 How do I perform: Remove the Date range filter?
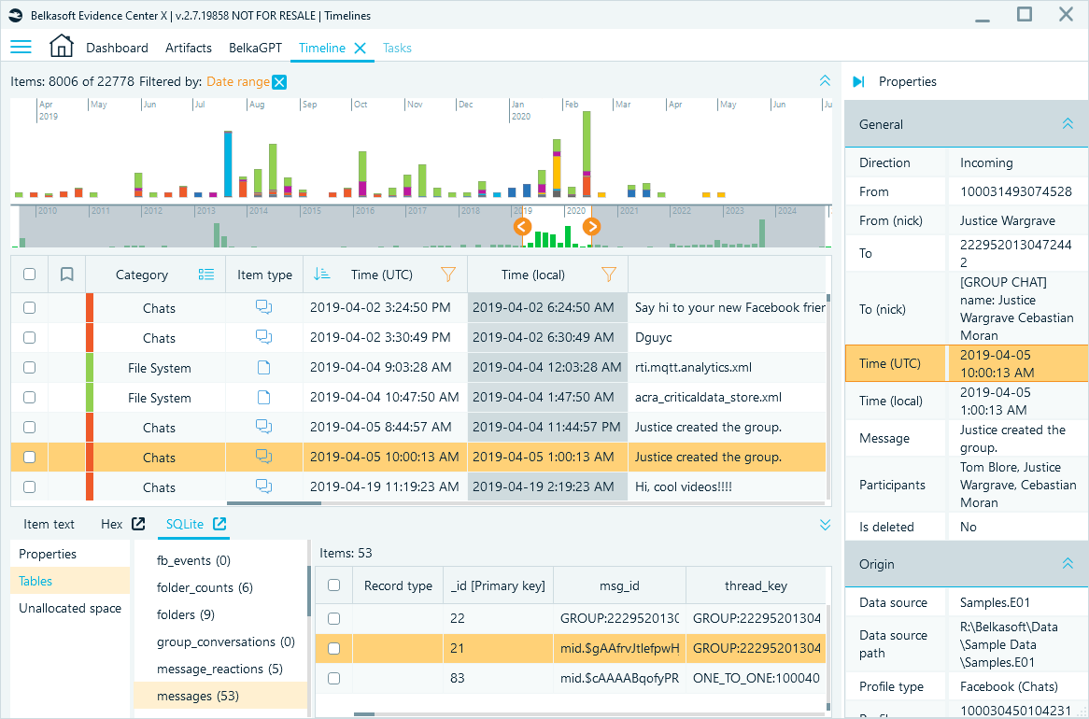(279, 82)
